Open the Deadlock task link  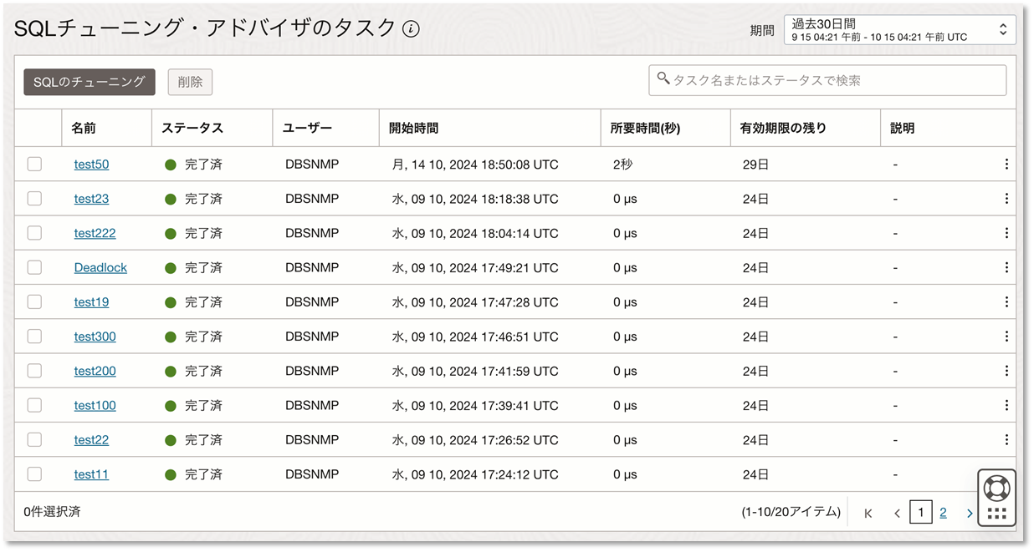[x=100, y=267]
